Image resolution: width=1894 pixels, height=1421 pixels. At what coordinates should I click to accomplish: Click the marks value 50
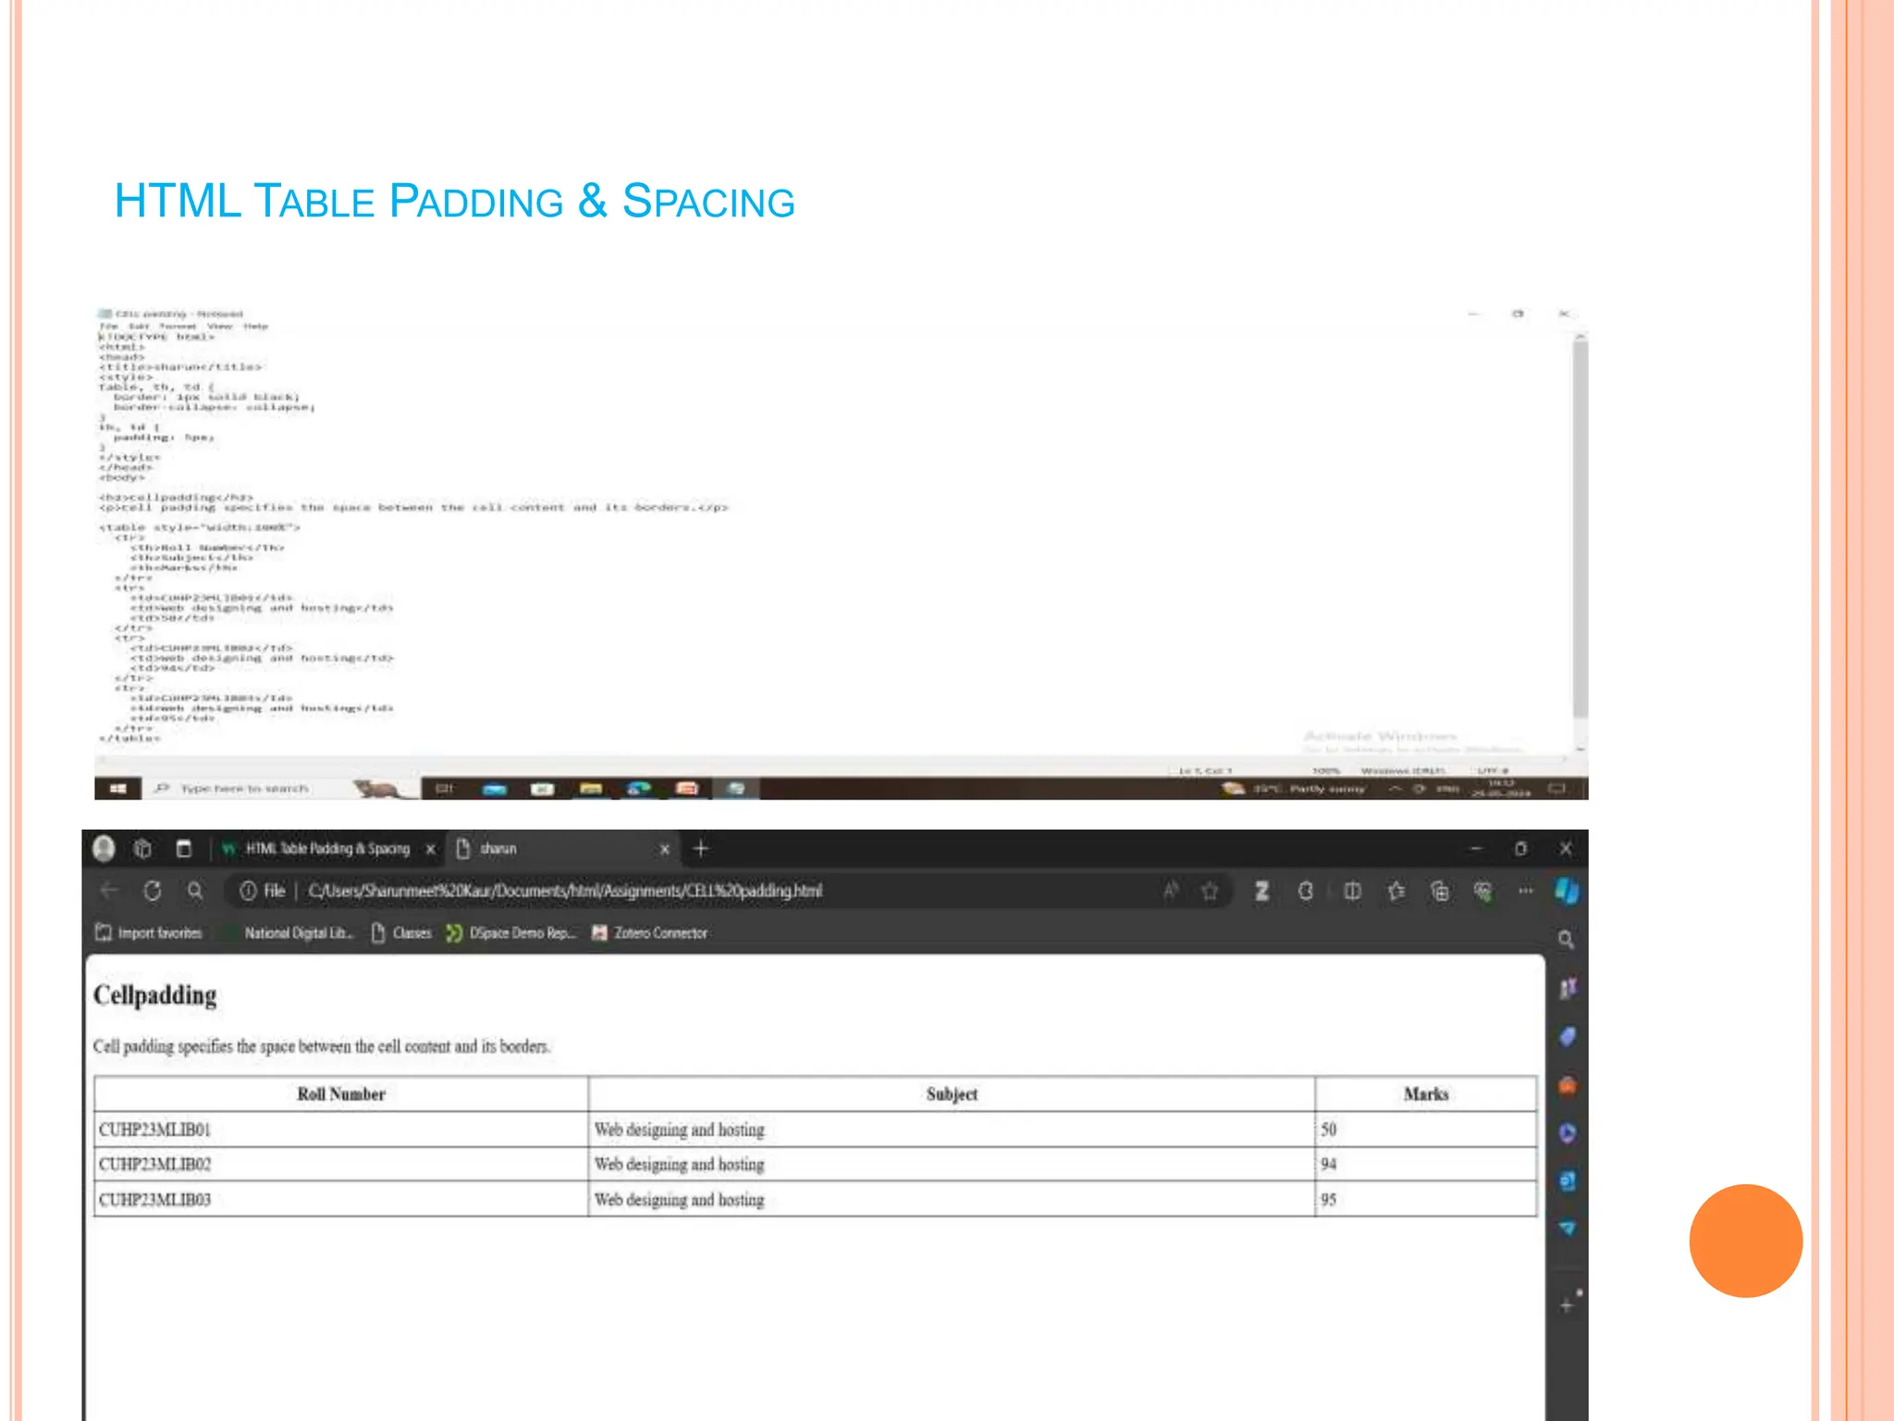(1328, 1130)
